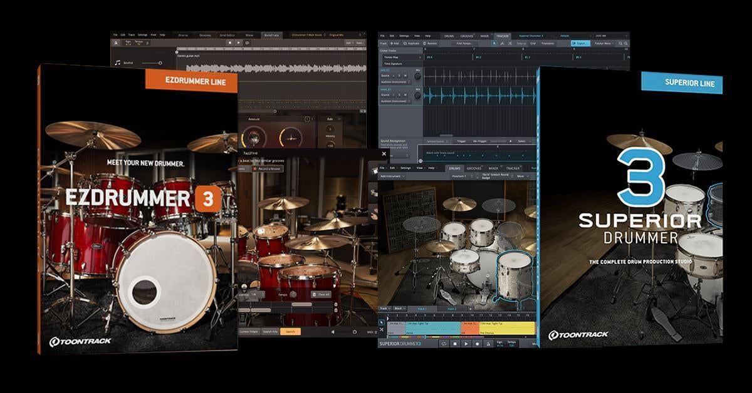Open the 16x16 Gretsch Round Badge drum selector
752x393 pixels.
click(x=495, y=176)
